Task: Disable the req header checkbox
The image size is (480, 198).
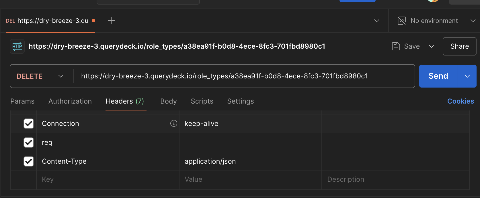Action: 29,142
